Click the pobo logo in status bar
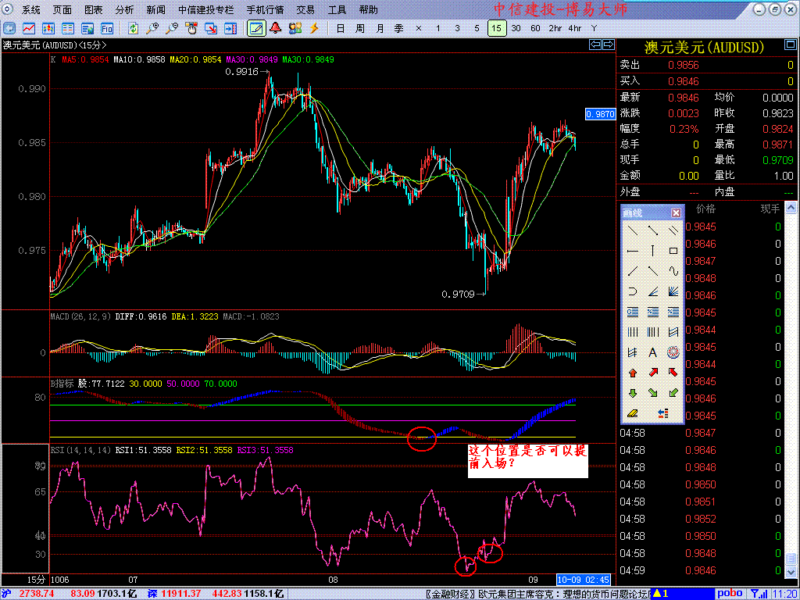The image size is (800, 600). [730, 594]
